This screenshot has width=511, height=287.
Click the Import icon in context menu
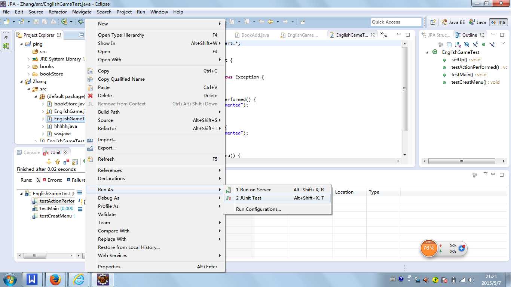pyautogui.click(x=90, y=140)
